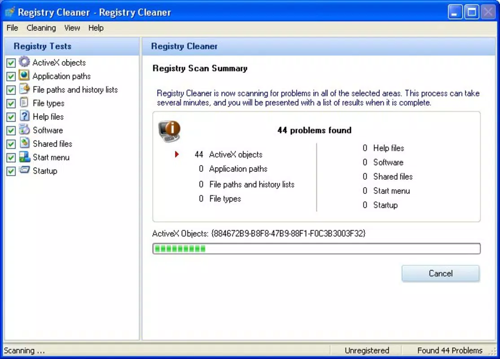The image size is (500, 359).
Task: Click the Start menu icon
Action: [24, 157]
